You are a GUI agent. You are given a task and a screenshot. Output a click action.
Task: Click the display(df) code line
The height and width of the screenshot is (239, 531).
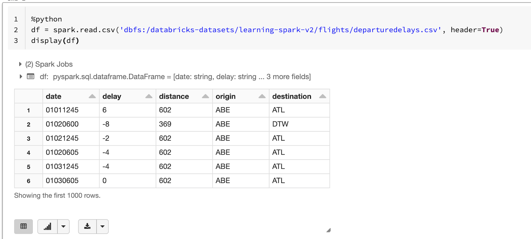point(55,40)
